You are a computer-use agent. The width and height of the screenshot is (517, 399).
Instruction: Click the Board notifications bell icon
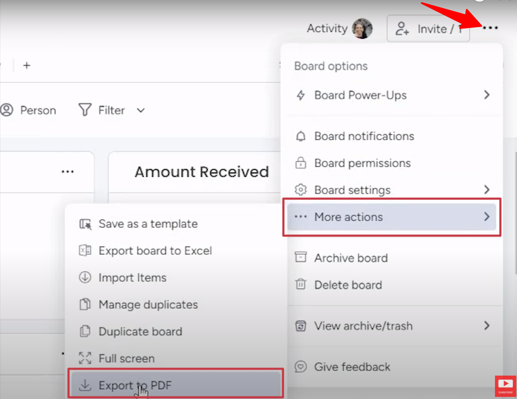tap(301, 136)
